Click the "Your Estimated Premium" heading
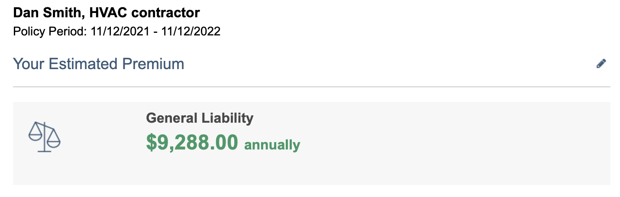The height and width of the screenshot is (197, 620). pos(99,64)
